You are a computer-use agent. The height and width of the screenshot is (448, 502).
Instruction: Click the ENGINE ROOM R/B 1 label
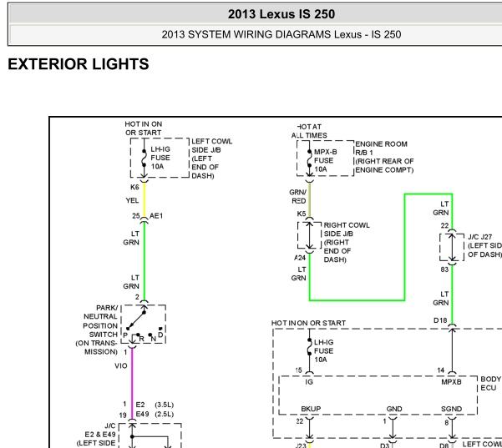click(x=384, y=157)
